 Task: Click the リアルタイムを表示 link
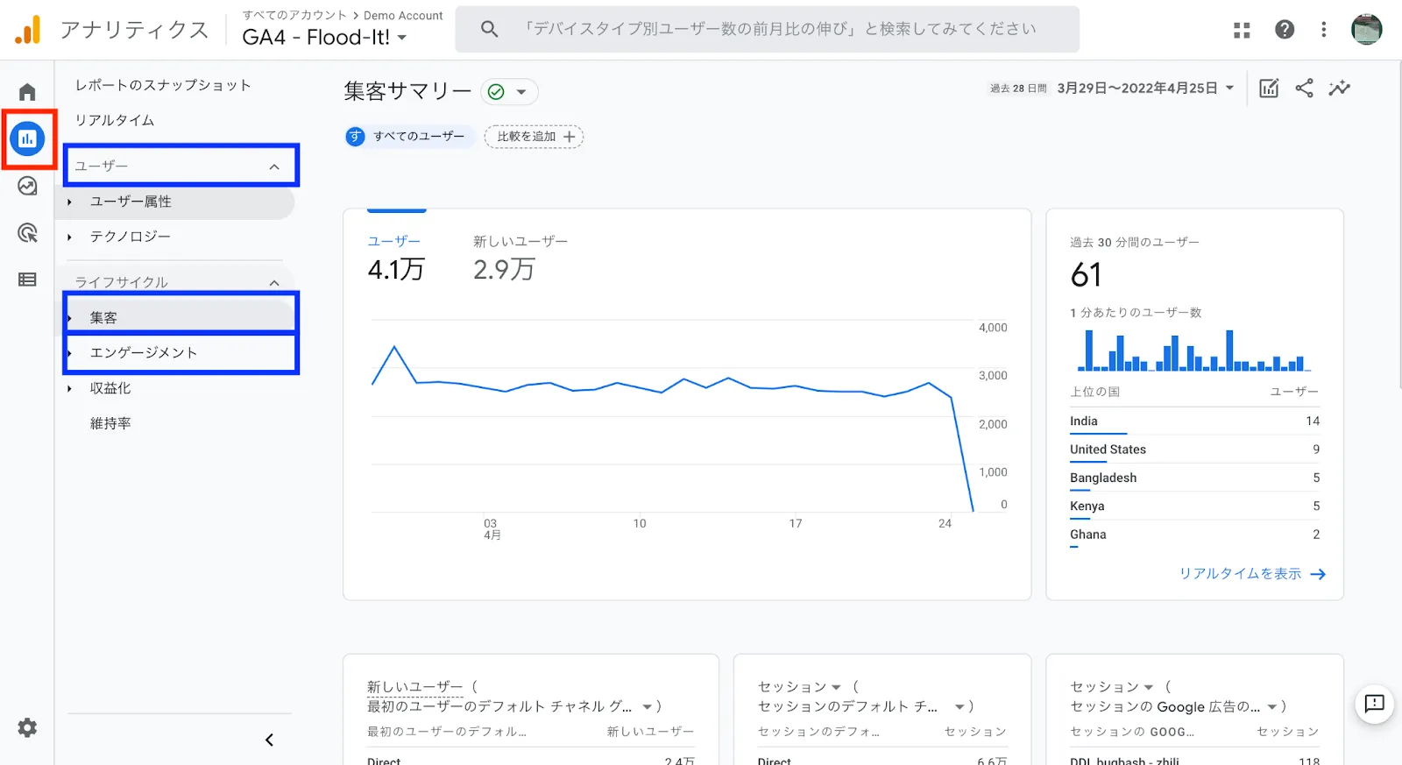pos(1252,574)
